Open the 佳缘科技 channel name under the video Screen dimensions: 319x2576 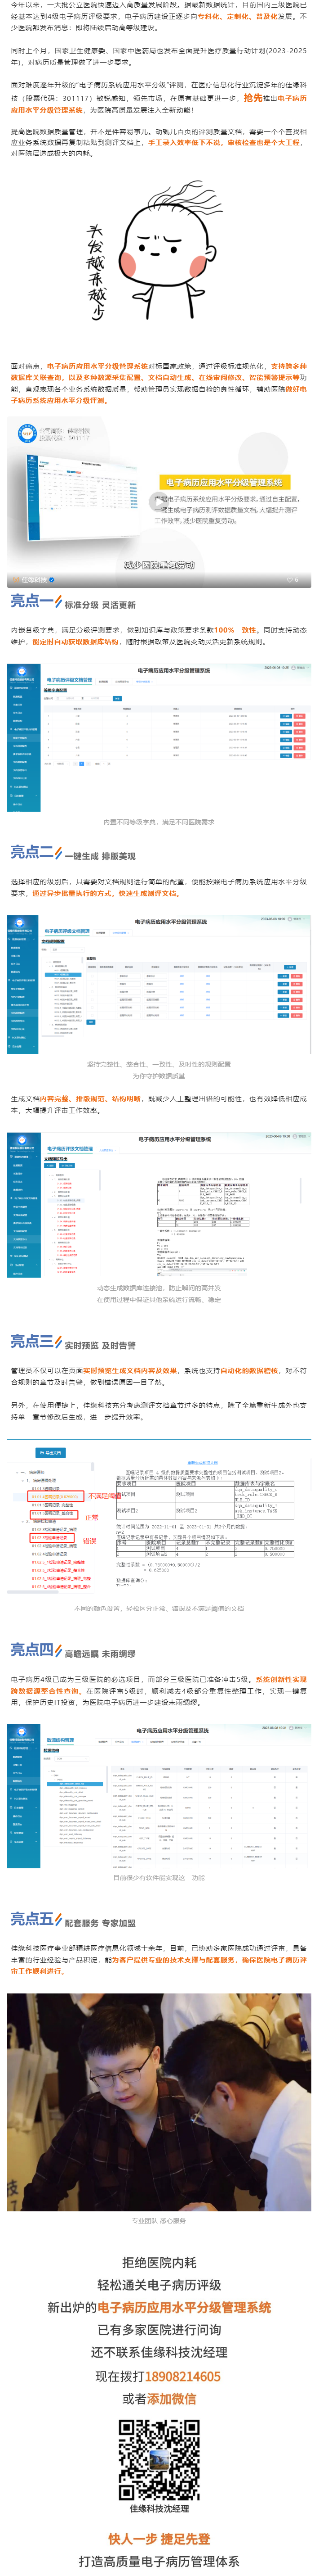click(33, 579)
